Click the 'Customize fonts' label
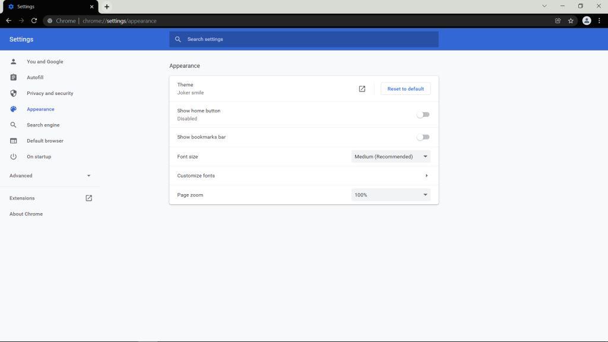 point(196,176)
